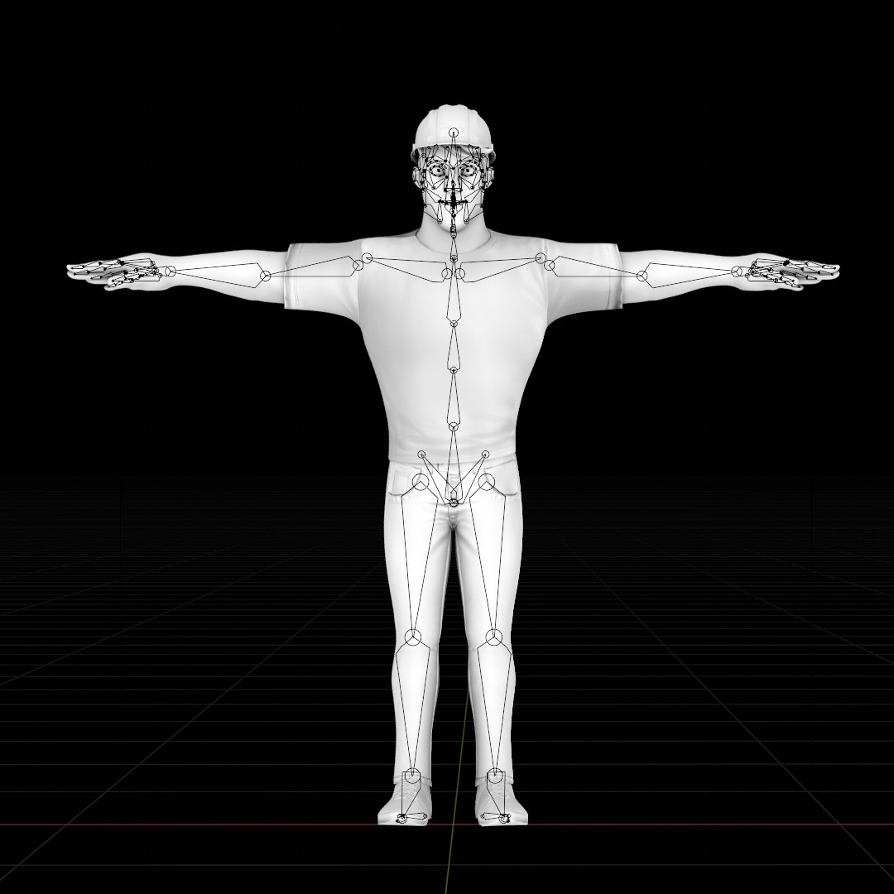Select the head-top joint inside the hard hat
The width and height of the screenshot is (894, 894).
point(454,132)
